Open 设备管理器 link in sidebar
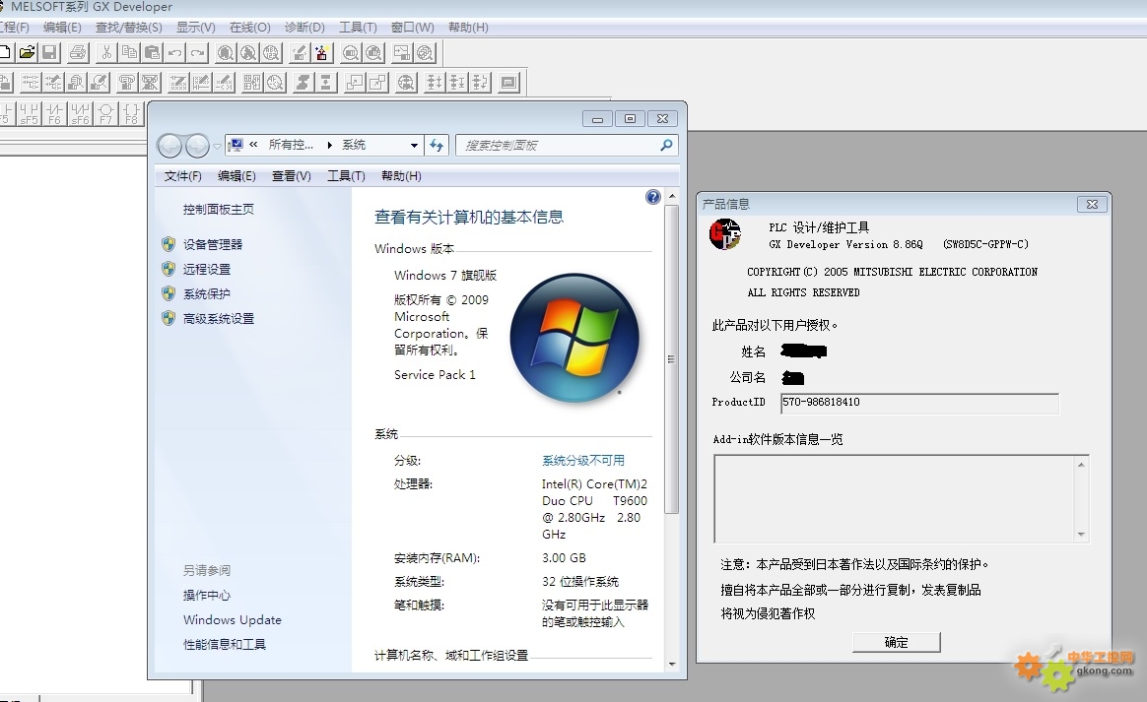 [213, 244]
